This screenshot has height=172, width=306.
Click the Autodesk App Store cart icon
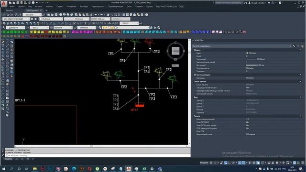tap(269, 3)
